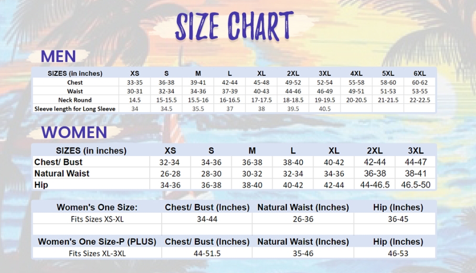Click Sleeve length for Long Sleeve label
The image size is (476, 273).
click(75, 108)
